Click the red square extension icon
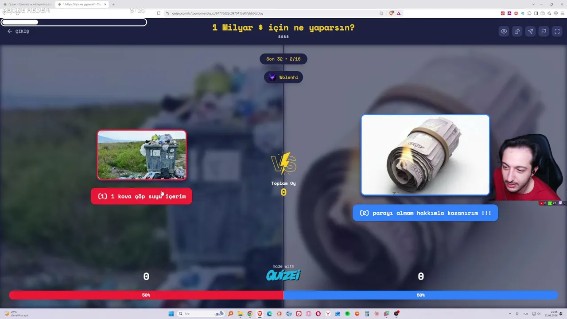 point(516,13)
